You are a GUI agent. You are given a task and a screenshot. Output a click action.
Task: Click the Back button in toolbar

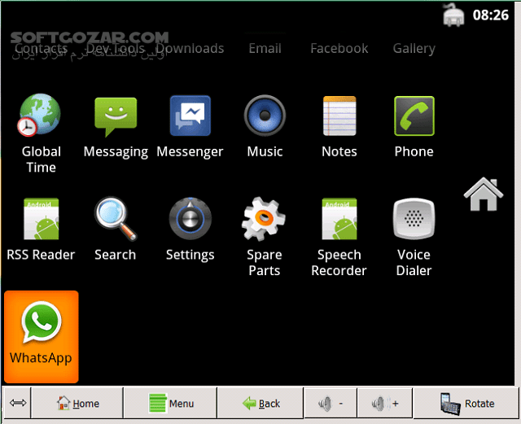pos(260,403)
